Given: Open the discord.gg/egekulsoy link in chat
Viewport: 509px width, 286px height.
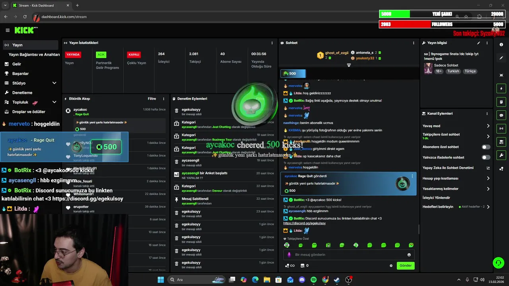Looking at the screenshot, I should tap(304, 223).
